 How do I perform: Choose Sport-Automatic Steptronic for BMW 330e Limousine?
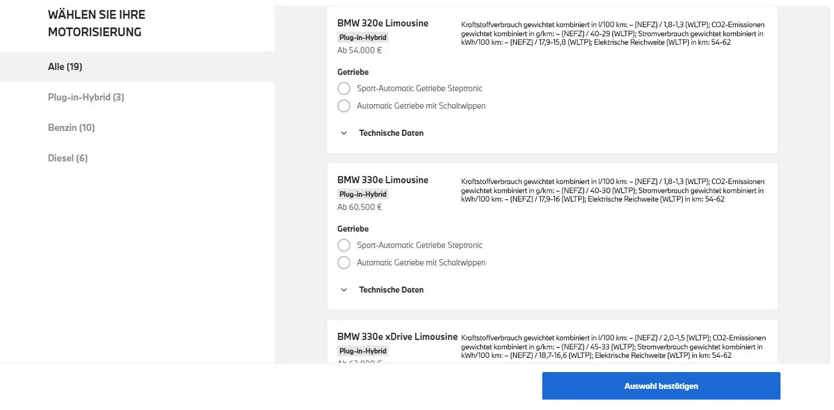tap(344, 245)
